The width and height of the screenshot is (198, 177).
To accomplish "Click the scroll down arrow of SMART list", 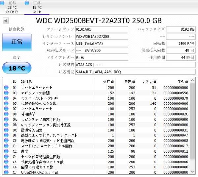I will (x=192, y=172).
